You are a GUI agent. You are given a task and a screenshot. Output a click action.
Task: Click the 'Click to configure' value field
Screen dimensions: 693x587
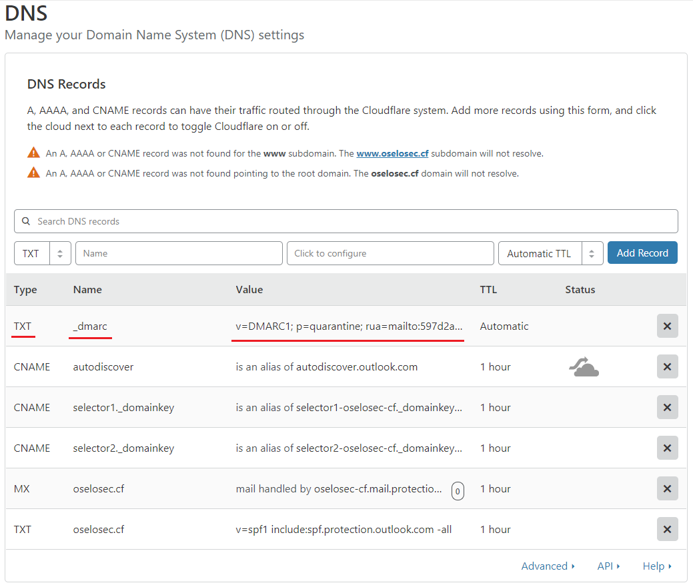click(x=390, y=253)
